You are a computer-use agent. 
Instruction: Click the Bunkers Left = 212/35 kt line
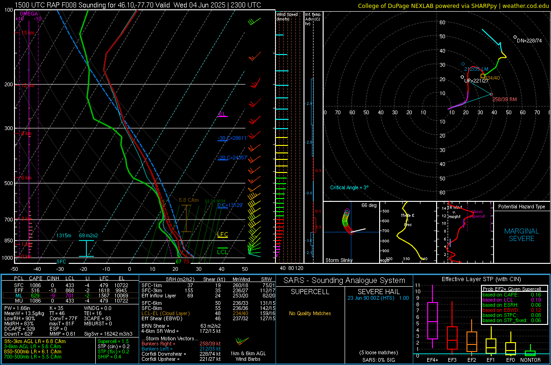(x=181, y=349)
